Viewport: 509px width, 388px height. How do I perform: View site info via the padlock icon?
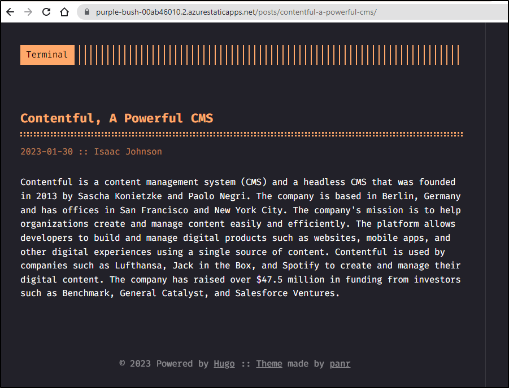(x=86, y=12)
